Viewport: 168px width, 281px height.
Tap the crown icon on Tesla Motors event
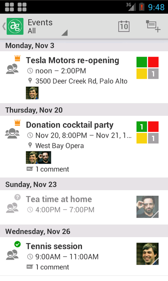click(18, 58)
